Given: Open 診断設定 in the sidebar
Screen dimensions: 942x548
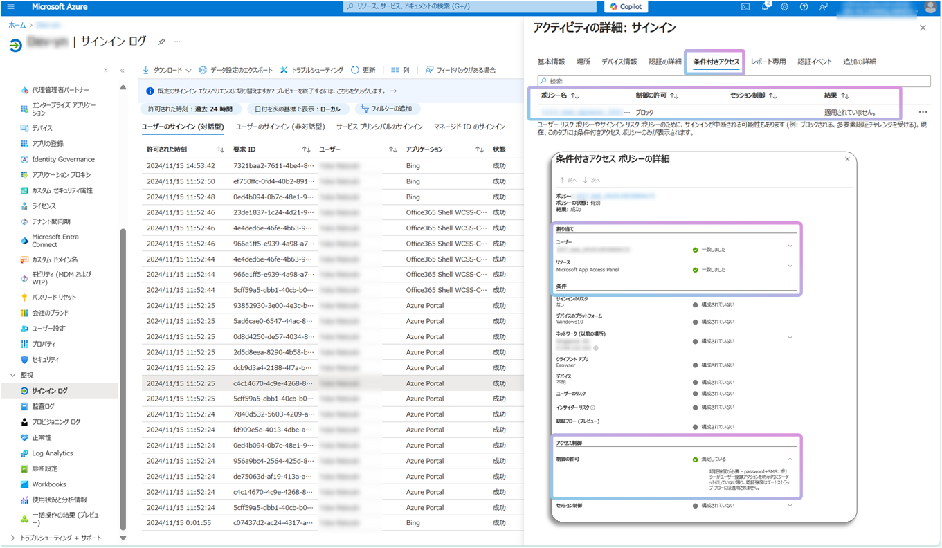Looking at the screenshot, I should (x=44, y=468).
